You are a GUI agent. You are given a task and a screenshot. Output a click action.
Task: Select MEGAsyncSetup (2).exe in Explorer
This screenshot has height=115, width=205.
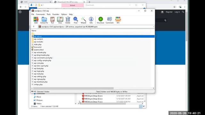tap(94, 99)
